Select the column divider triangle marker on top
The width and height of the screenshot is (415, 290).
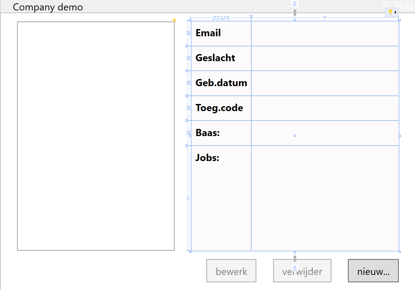click(x=251, y=17)
